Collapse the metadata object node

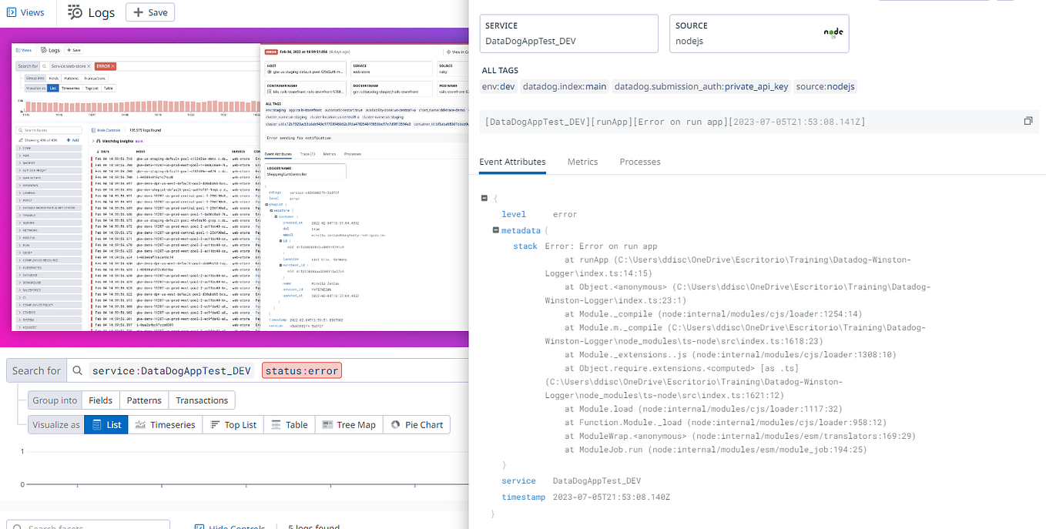(495, 229)
